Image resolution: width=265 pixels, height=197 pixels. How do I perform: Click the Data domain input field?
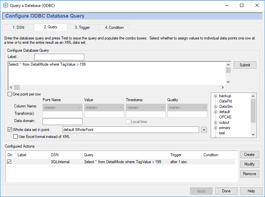tap(62, 122)
